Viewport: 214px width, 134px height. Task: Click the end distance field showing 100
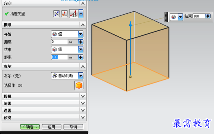[59, 57]
